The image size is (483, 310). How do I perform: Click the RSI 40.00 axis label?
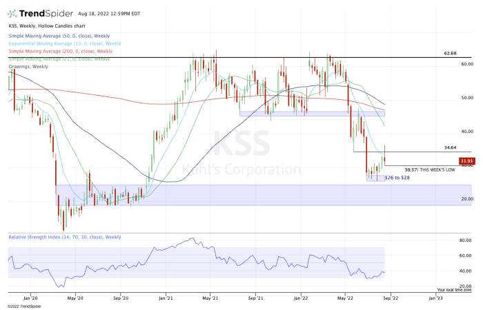point(466,271)
